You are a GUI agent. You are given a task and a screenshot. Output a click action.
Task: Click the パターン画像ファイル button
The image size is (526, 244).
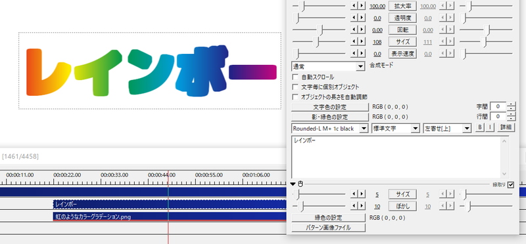(328, 228)
